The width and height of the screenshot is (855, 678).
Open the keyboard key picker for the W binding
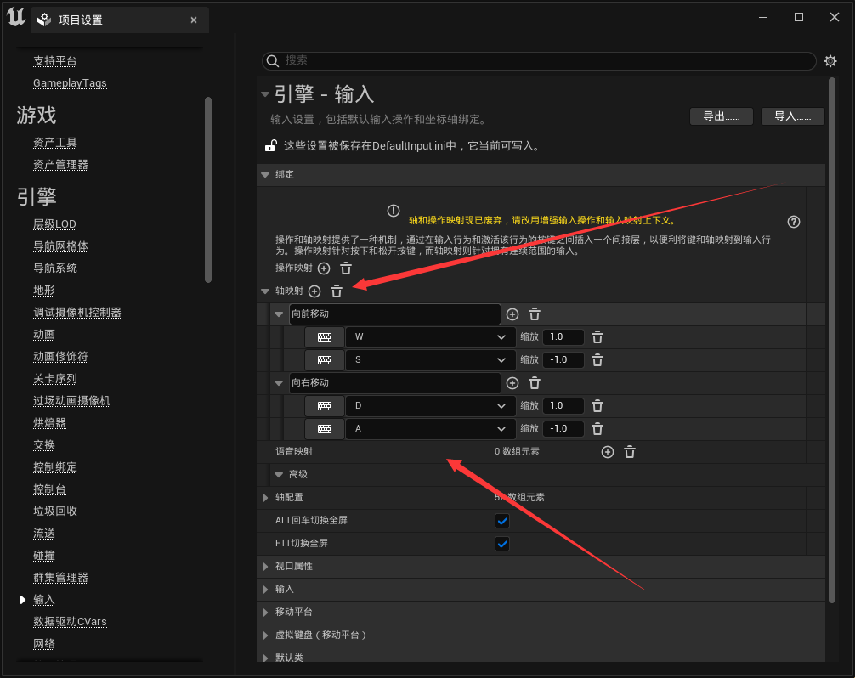325,336
